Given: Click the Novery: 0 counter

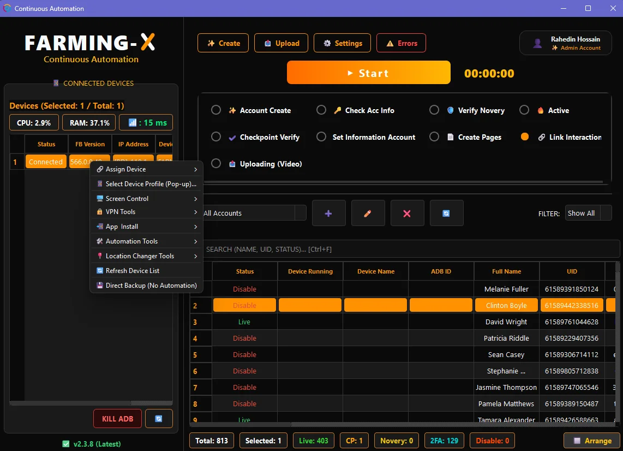Looking at the screenshot, I should click(x=397, y=441).
